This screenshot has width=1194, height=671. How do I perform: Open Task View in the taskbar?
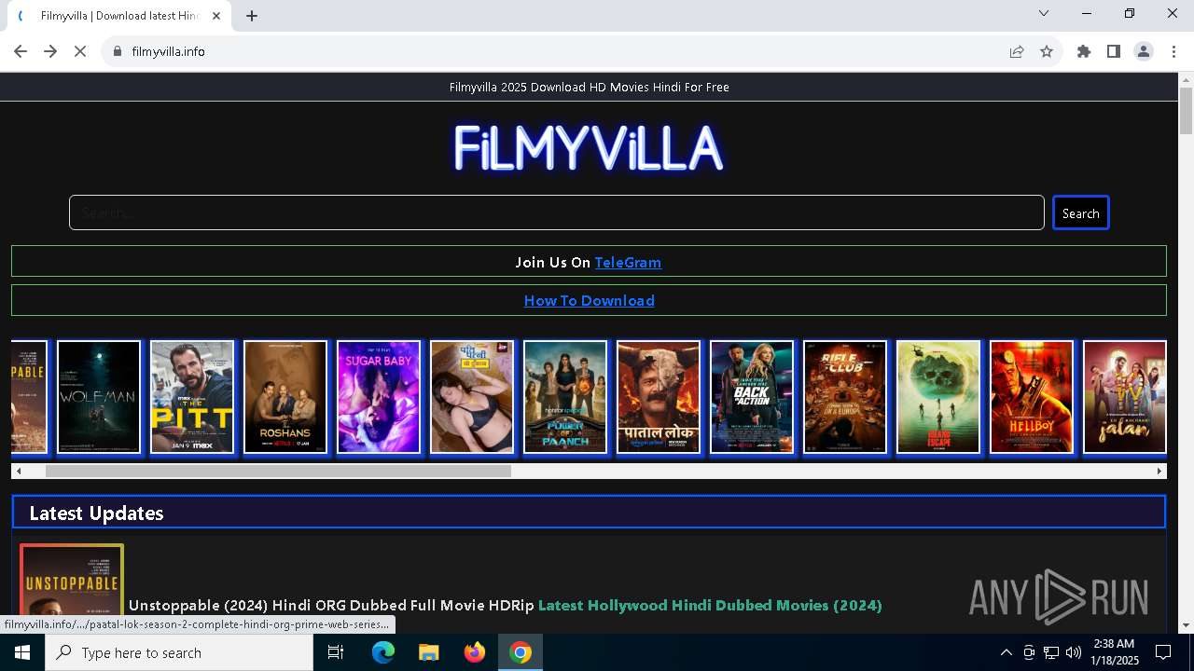pos(336,652)
